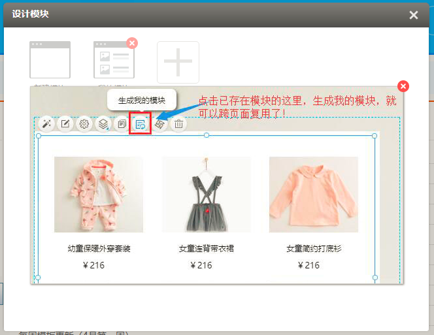Image resolution: width=434 pixels, height=335 pixels.
Task: Click top-left resize handle of module
Action: 39,136
